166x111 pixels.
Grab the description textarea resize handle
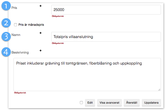pyautogui.click(x=159, y=89)
